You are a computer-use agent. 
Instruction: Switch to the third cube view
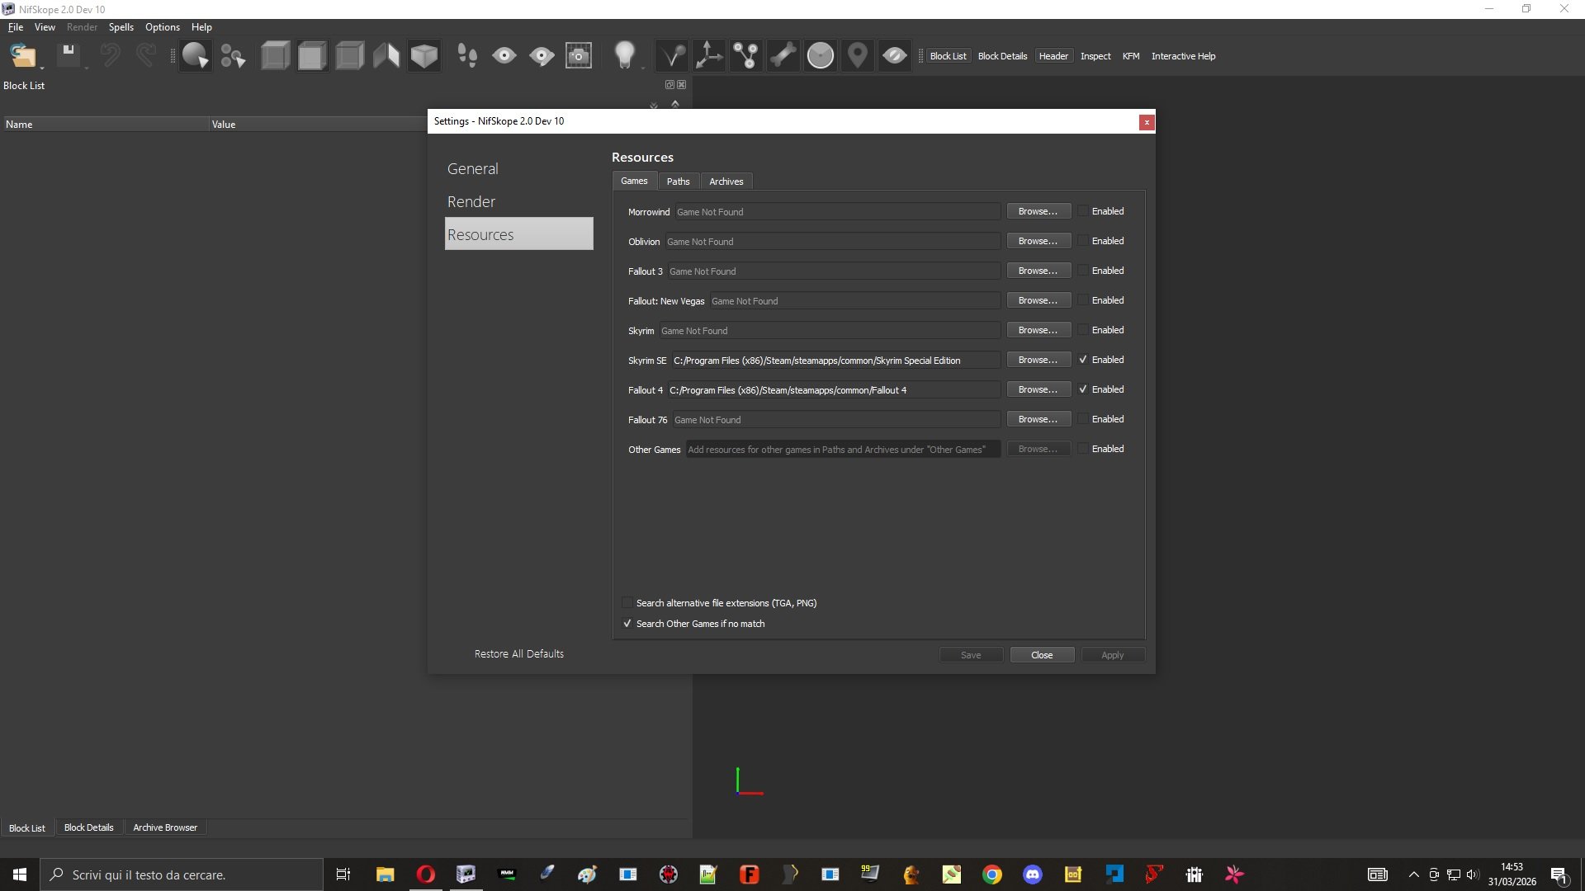coord(349,56)
